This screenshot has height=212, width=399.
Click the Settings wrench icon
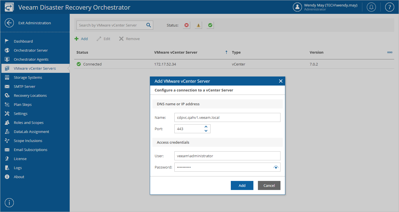[x=7, y=113]
